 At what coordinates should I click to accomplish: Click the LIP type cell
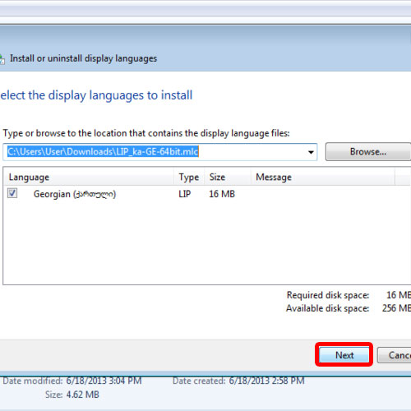tap(184, 194)
